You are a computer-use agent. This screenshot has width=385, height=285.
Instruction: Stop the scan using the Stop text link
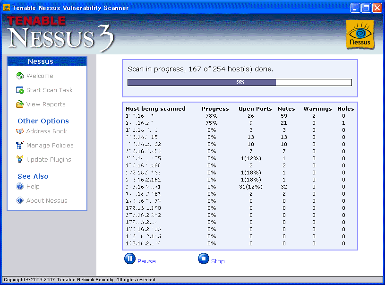coord(218,261)
